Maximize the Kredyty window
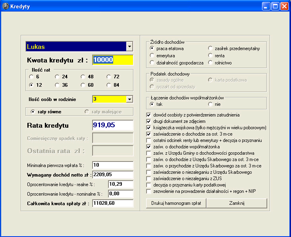 275,6
